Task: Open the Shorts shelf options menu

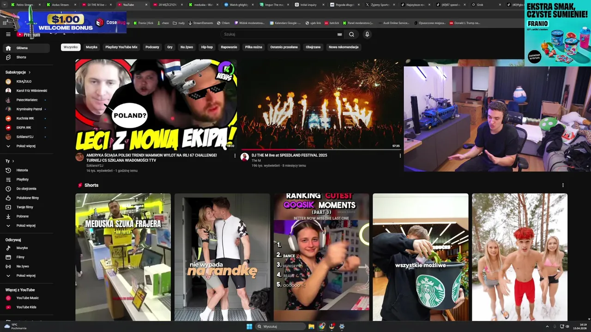Action: [x=562, y=185]
